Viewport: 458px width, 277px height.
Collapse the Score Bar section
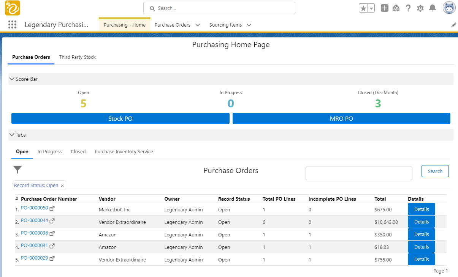(12, 79)
